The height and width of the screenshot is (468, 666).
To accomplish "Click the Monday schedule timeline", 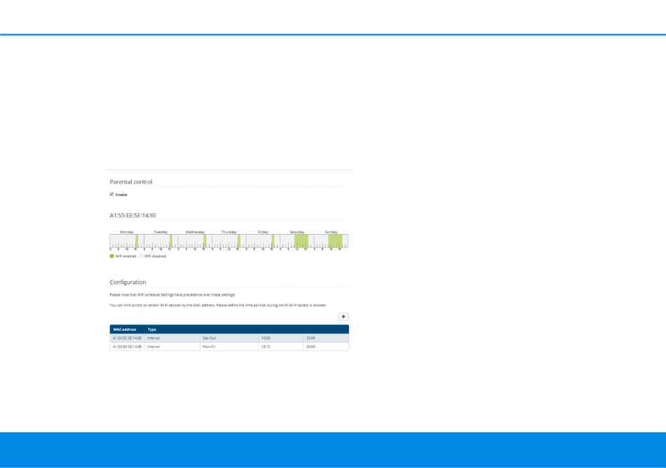I will tap(127, 241).
